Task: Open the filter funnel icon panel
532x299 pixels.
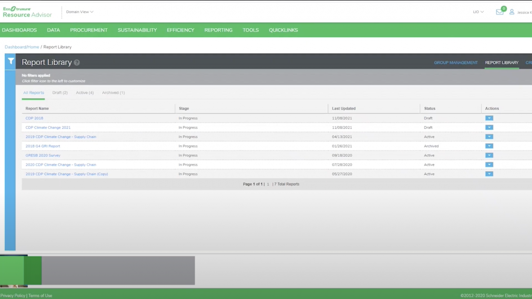Action: [11, 61]
